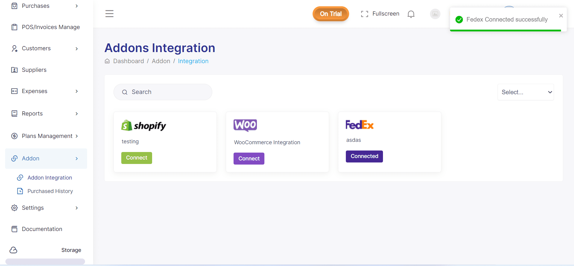The height and width of the screenshot is (266, 574).
Task: Toggle the hamburger sidebar menu icon
Action: tap(109, 14)
